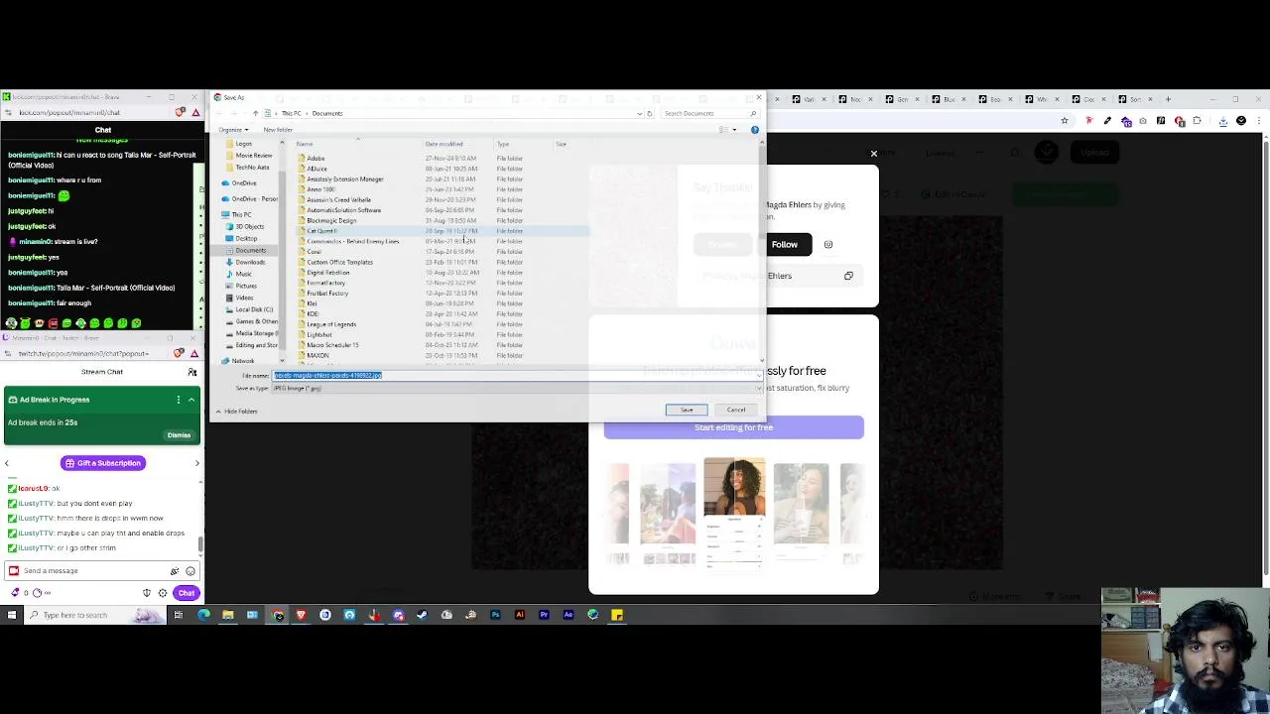Open Premiere Pro from taskbar
Screen dimensions: 1270x714
pos(544,615)
